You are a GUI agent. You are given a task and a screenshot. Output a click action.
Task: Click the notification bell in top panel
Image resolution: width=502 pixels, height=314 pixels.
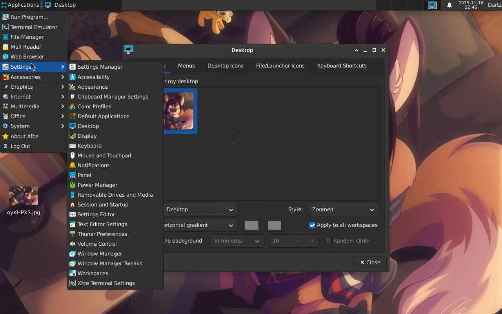449,5
